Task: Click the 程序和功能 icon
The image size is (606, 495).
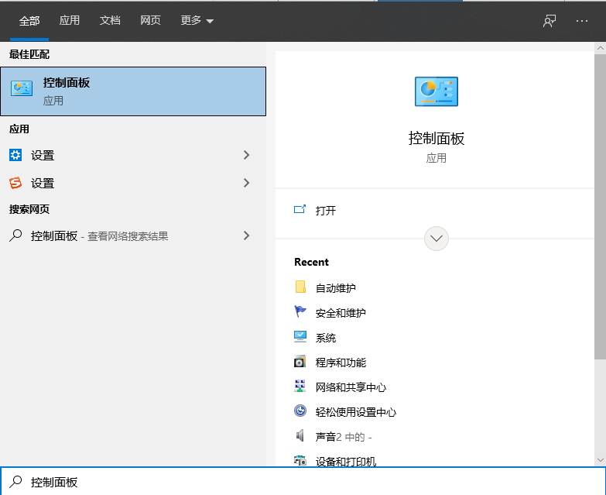Action: click(300, 362)
